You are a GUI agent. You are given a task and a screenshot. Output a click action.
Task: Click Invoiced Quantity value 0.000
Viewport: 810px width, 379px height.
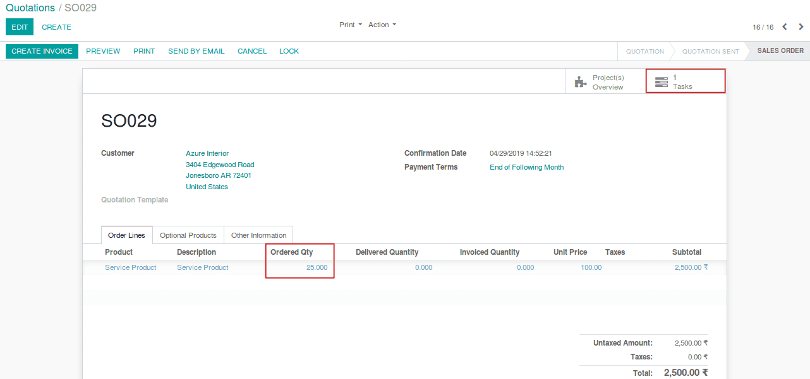click(525, 267)
